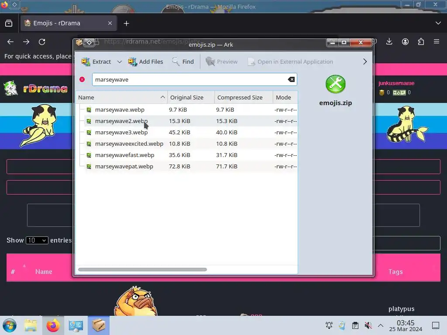Screen dimensions: 447x335
Task: Reload the Firefox page
Action: [x=42, y=42]
